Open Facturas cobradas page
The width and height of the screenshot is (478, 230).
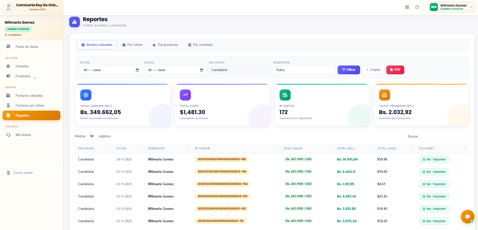pos(31,95)
